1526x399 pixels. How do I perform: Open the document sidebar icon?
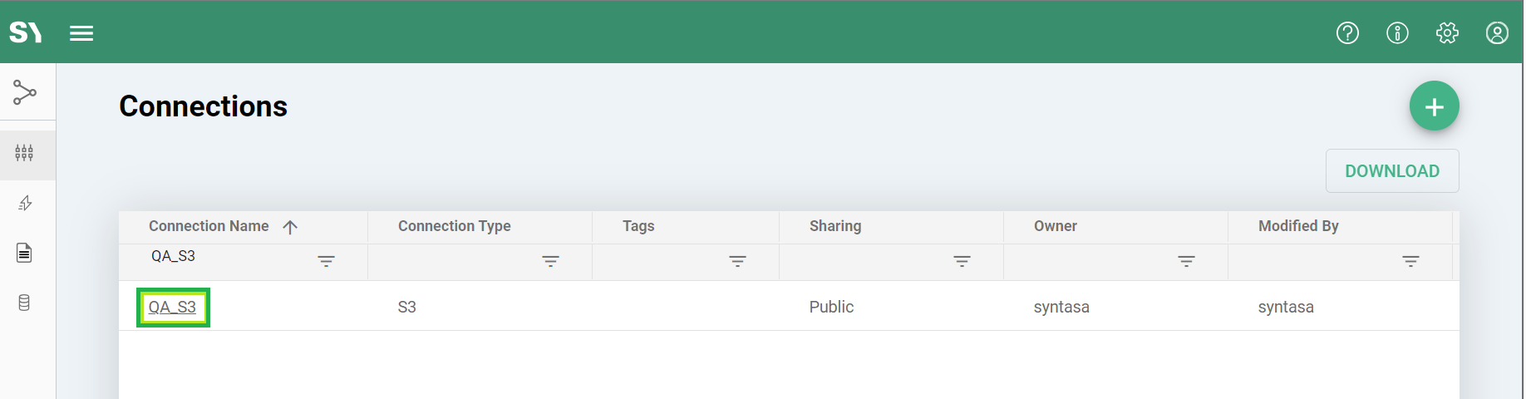(x=25, y=253)
